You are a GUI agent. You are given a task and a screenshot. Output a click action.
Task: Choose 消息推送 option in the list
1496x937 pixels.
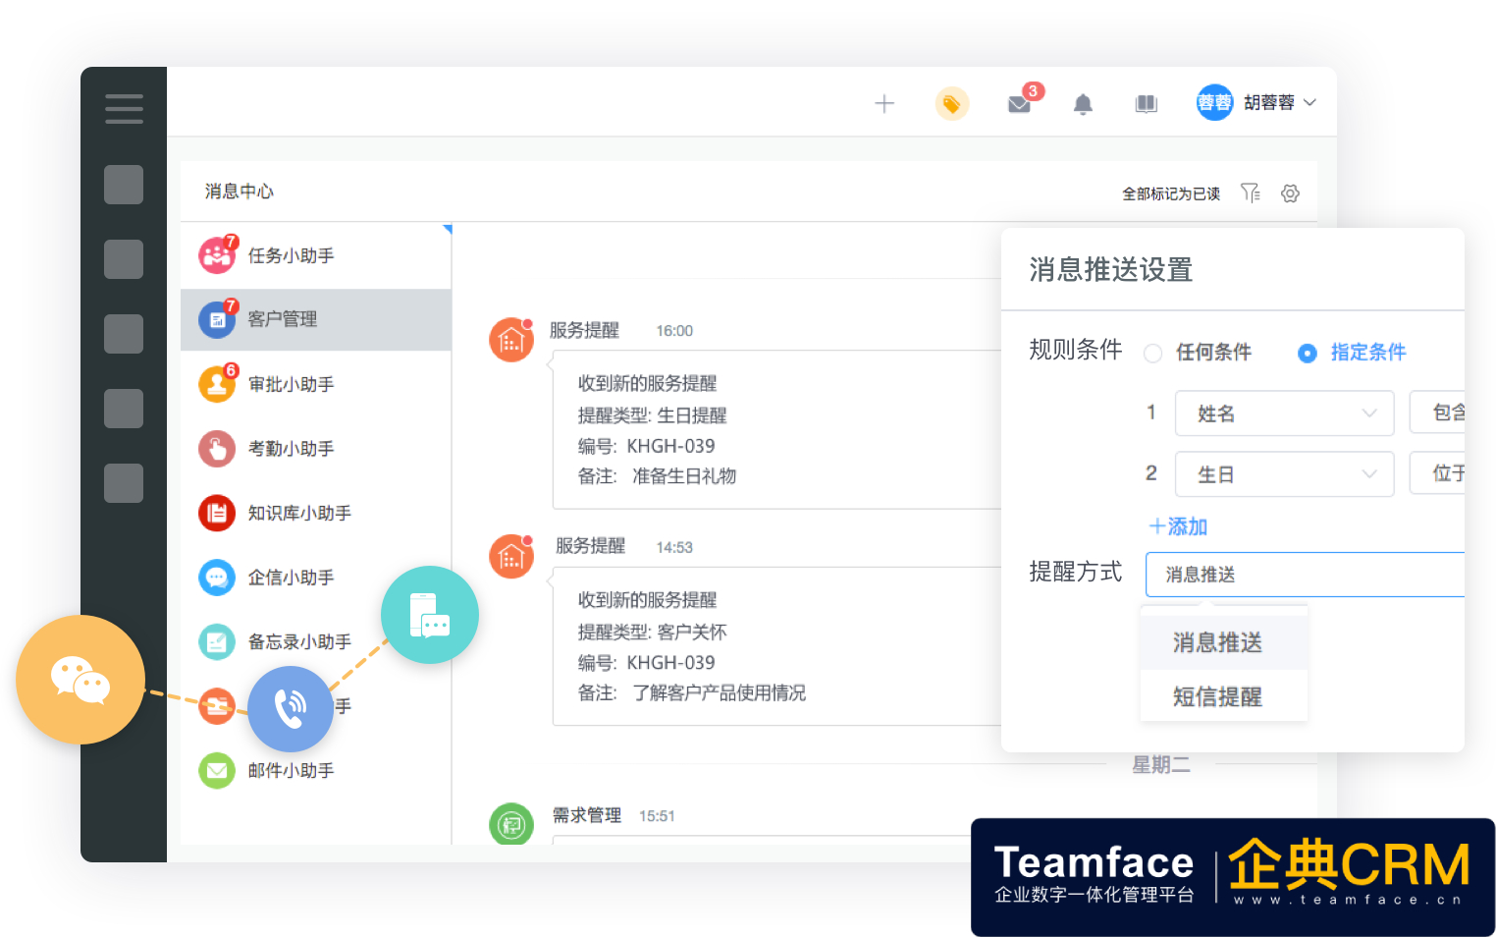point(1217,642)
